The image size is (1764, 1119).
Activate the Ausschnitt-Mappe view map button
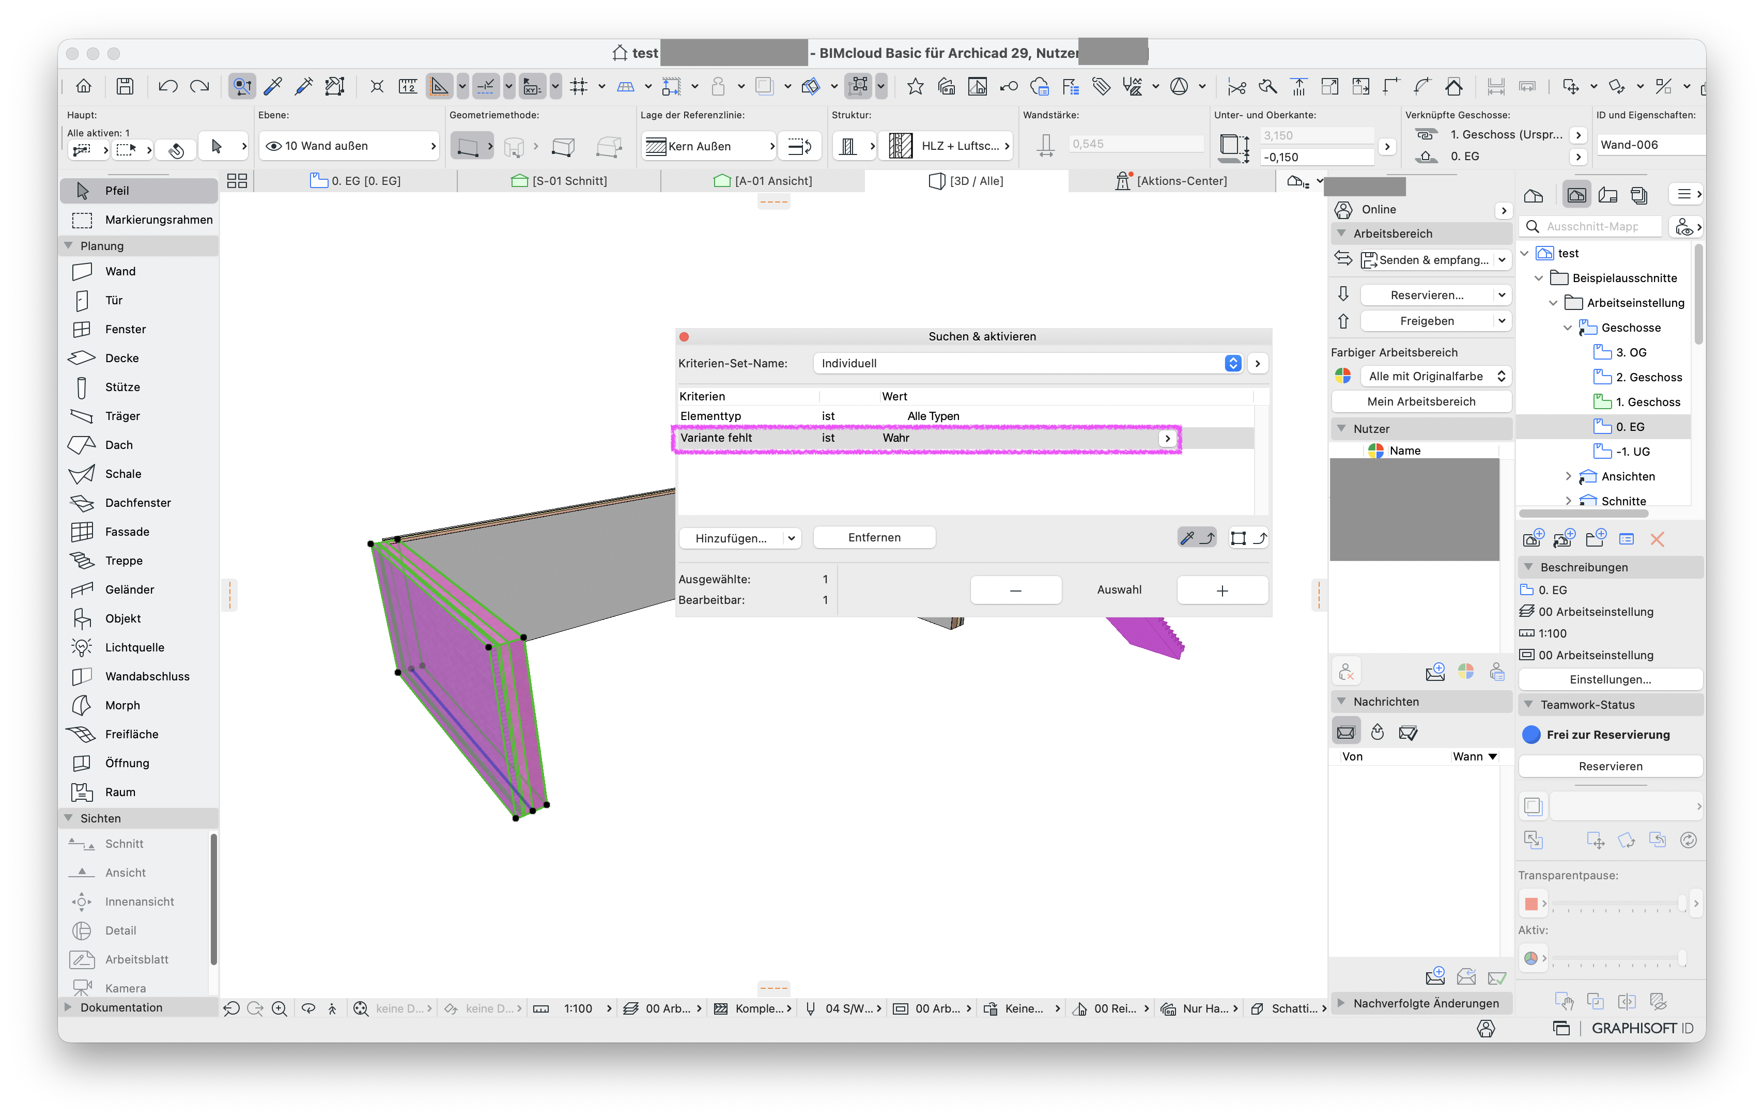click(x=1576, y=195)
